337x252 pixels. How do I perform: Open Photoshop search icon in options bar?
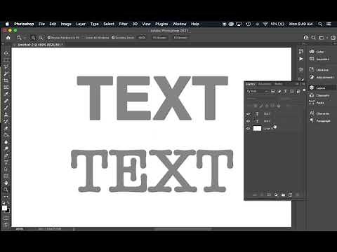click(313, 38)
